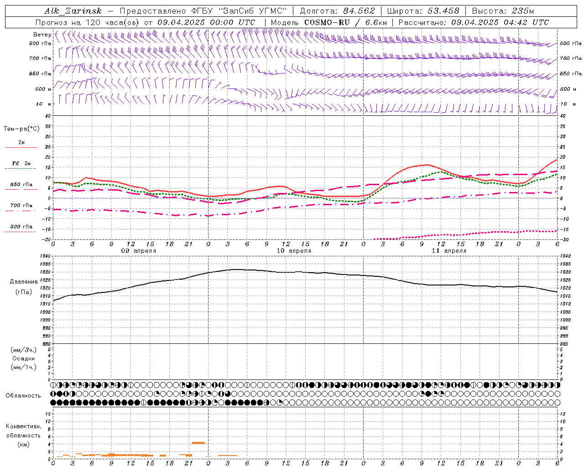Click the station name Alk_Zarinsk in the header
Screen dimensions: 584x467
point(73,11)
